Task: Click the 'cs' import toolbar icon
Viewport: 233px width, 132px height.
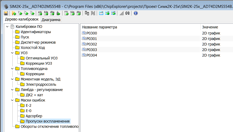Action: (67, 13)
